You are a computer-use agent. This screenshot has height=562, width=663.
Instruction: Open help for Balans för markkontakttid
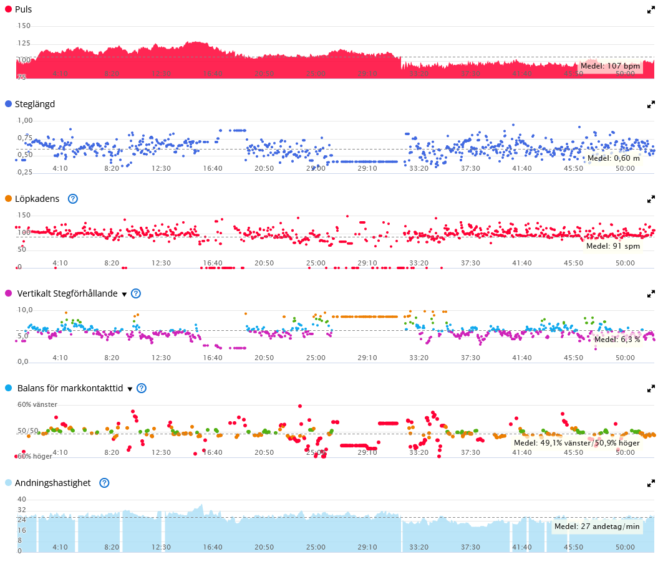click(x=142, y=388)
